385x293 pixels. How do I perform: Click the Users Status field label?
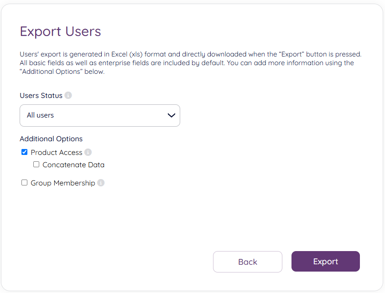click(41, 95)
